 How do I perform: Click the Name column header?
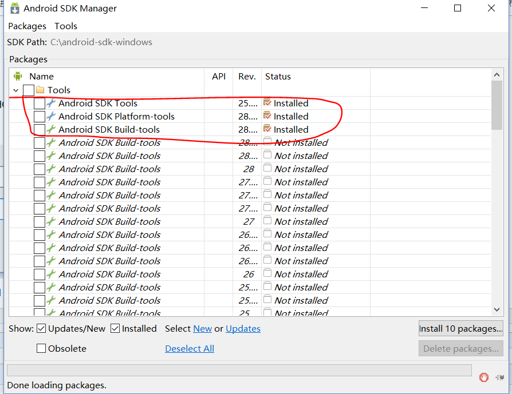click(x=41, y=76)
